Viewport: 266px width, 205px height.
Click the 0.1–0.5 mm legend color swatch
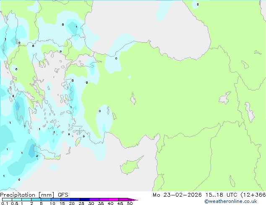tap(7, 200)
